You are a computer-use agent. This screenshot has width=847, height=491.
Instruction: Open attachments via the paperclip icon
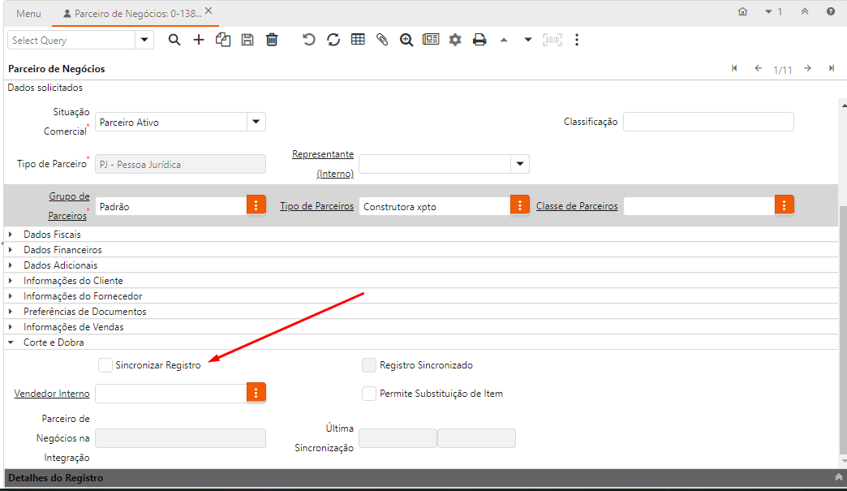point(382,40)
